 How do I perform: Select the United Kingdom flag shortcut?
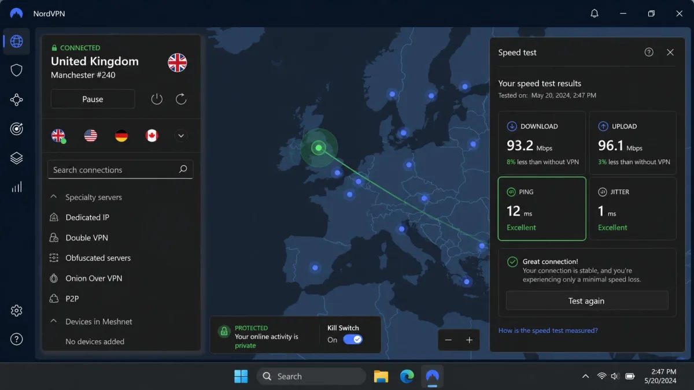pos(58,136)
